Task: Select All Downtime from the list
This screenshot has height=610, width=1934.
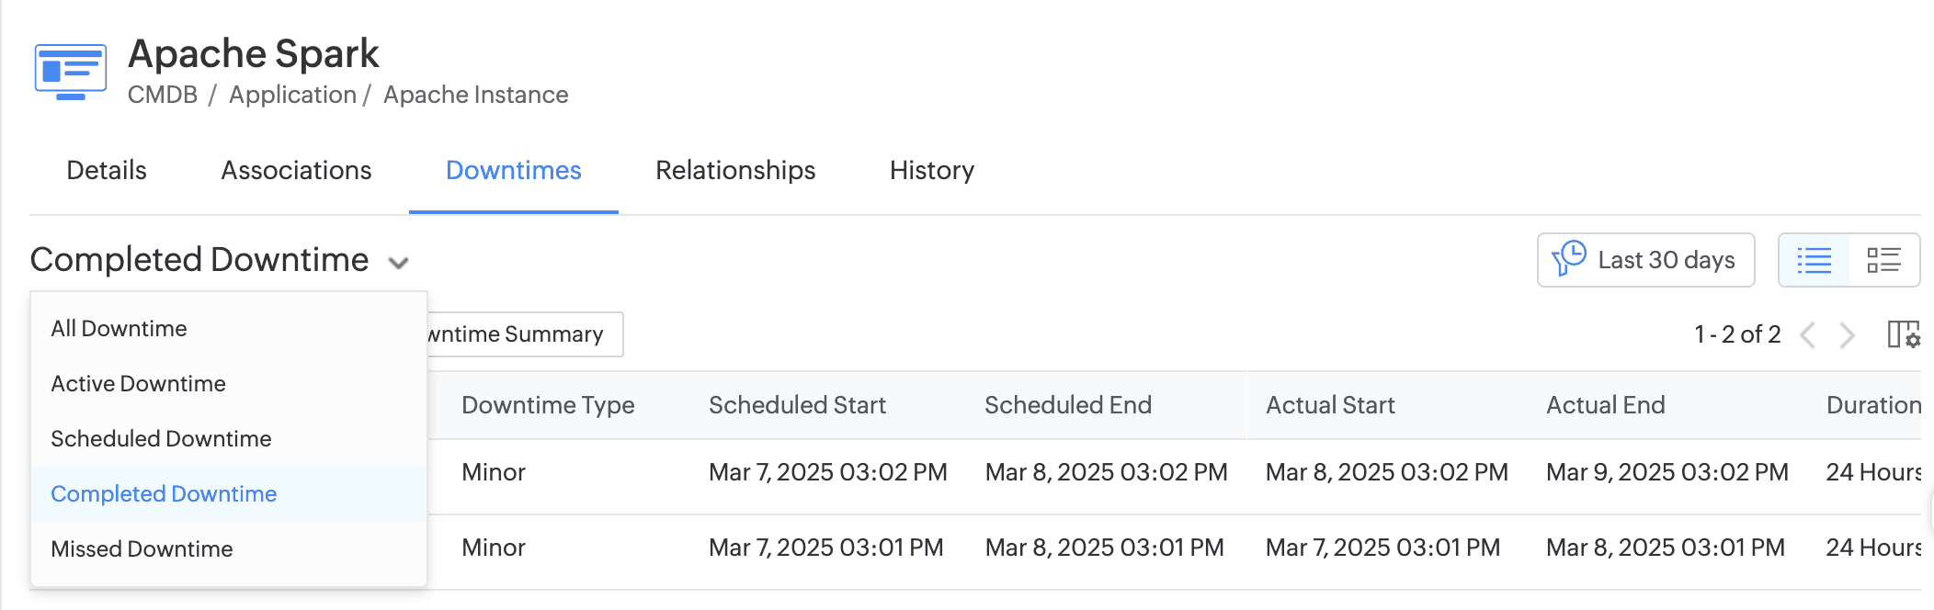Action: (119, 329)
